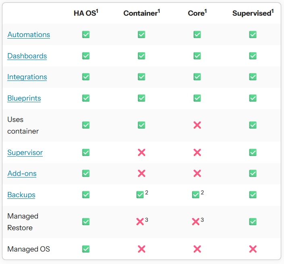Click the green check for Supervised Automations
The height and width of the screenshot is (264, 284).
[x=253, y=35]
